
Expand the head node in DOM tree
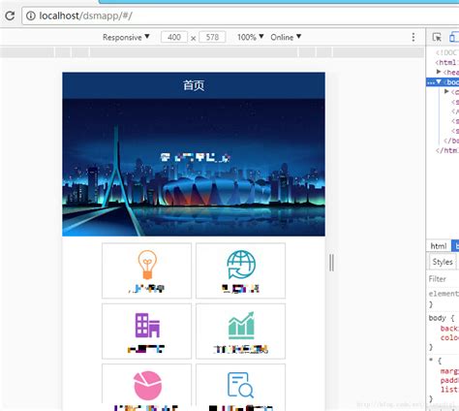(x=439, y=72)
